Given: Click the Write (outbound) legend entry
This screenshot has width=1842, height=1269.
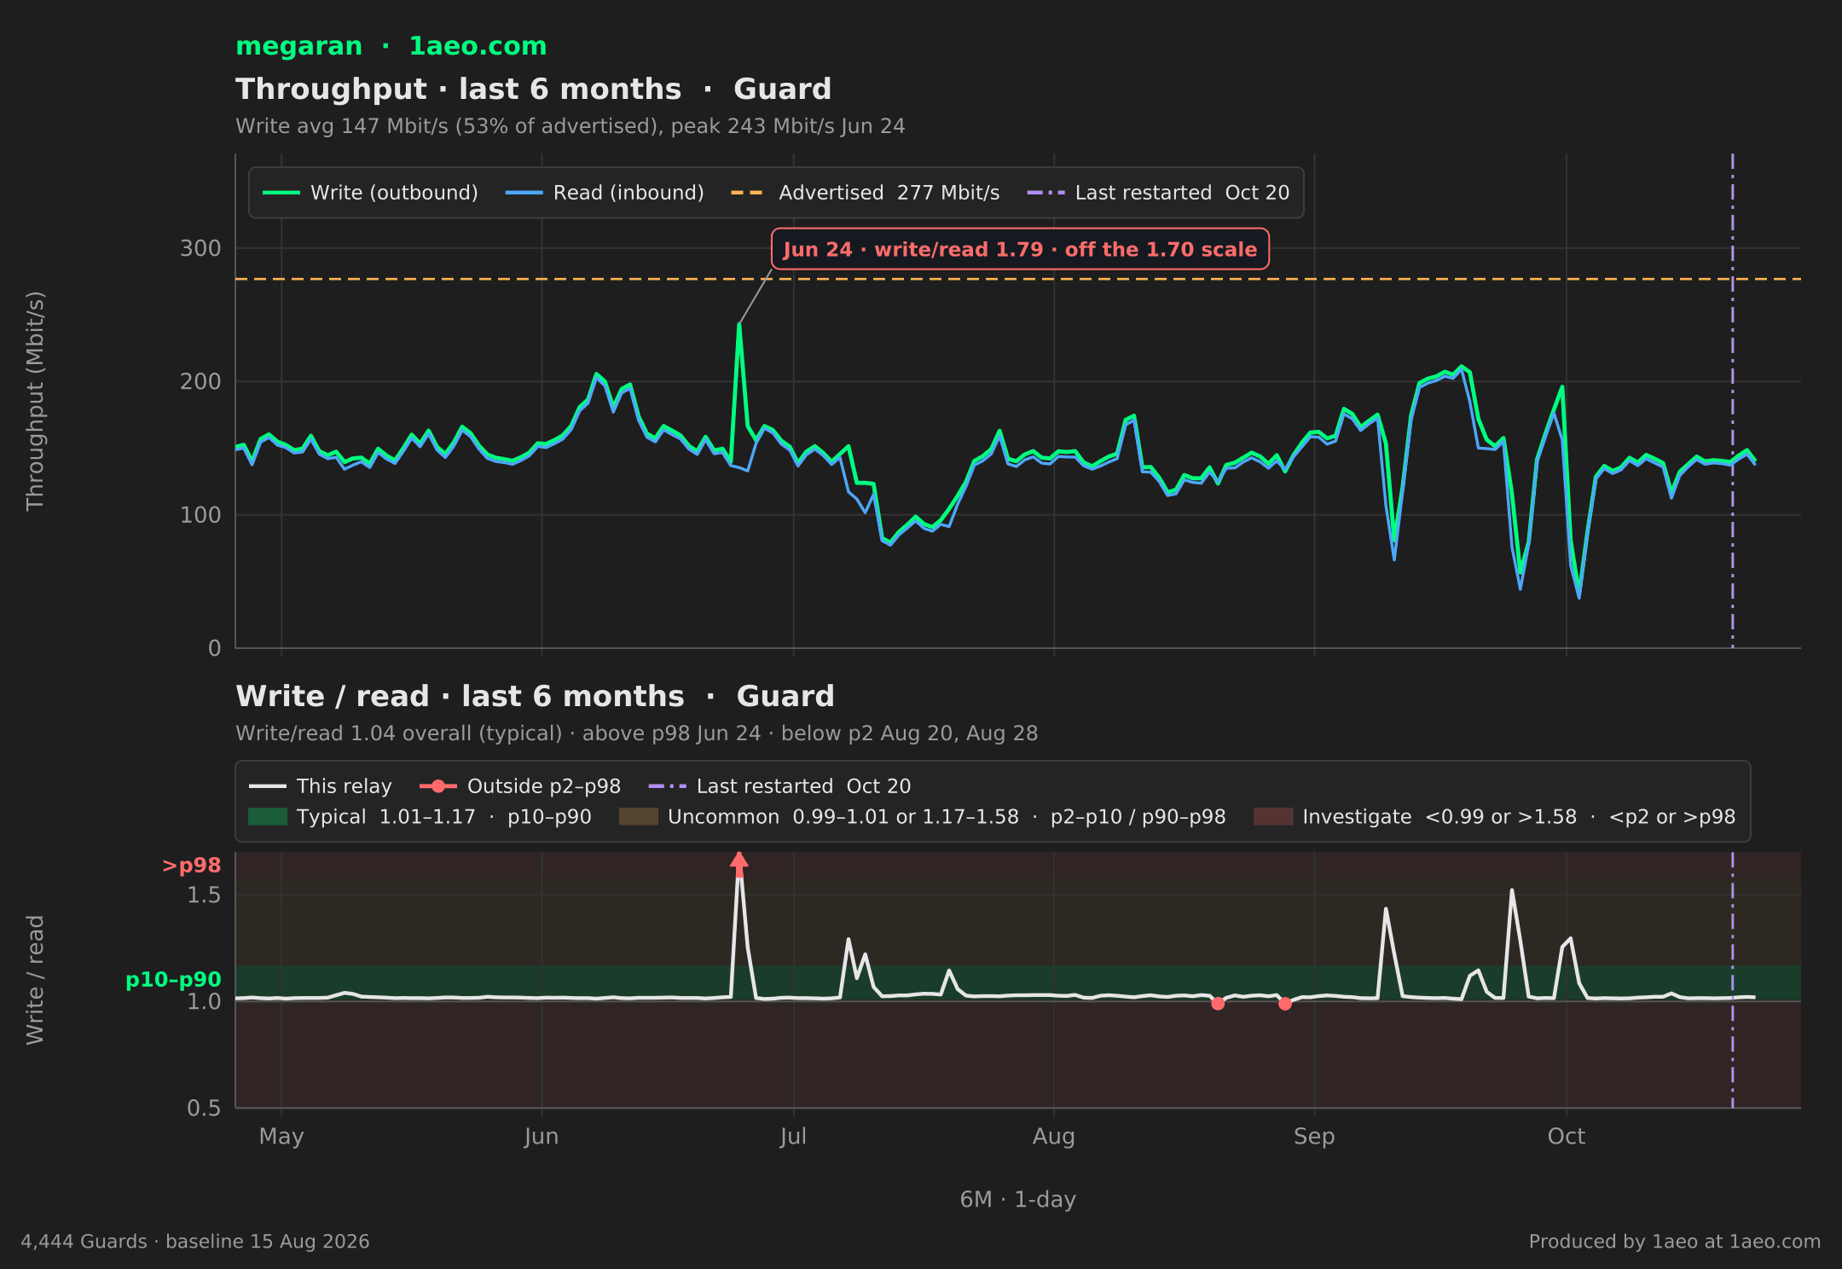Looking at the screenshot, I should 370,193.
